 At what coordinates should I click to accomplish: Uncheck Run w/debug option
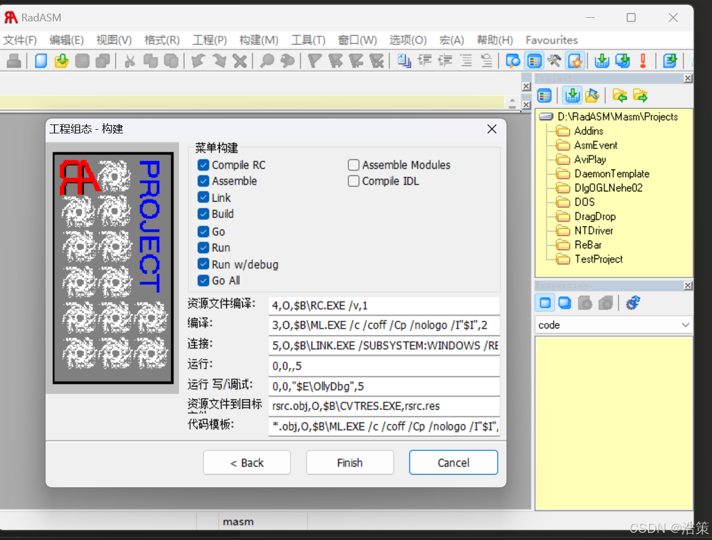coord(203,264)
